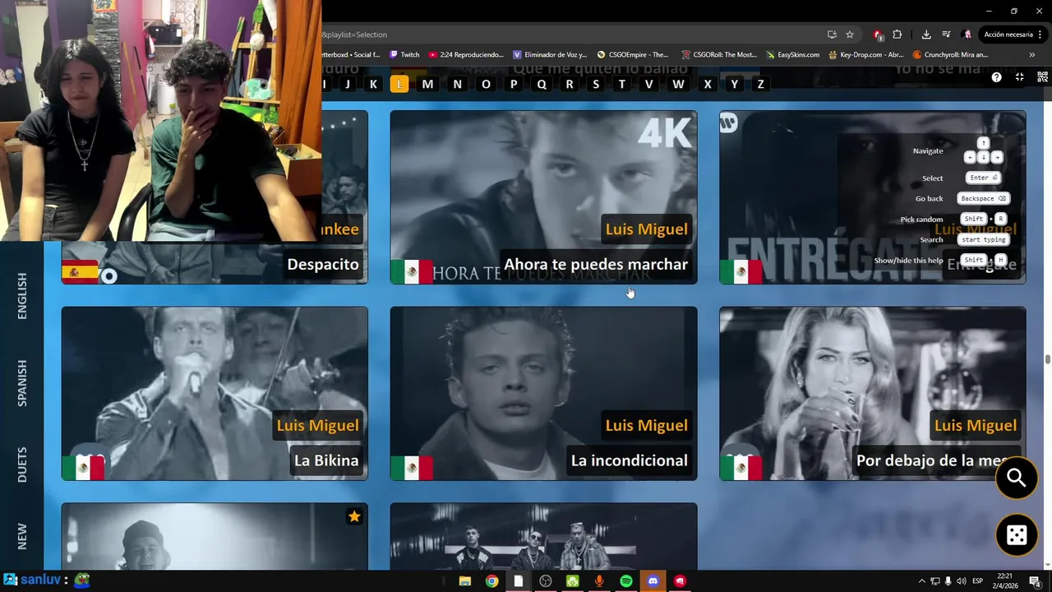Viewport: 1052px width, 592px height.
Task: Open the notifications center icon
Action: [1035, 581]
